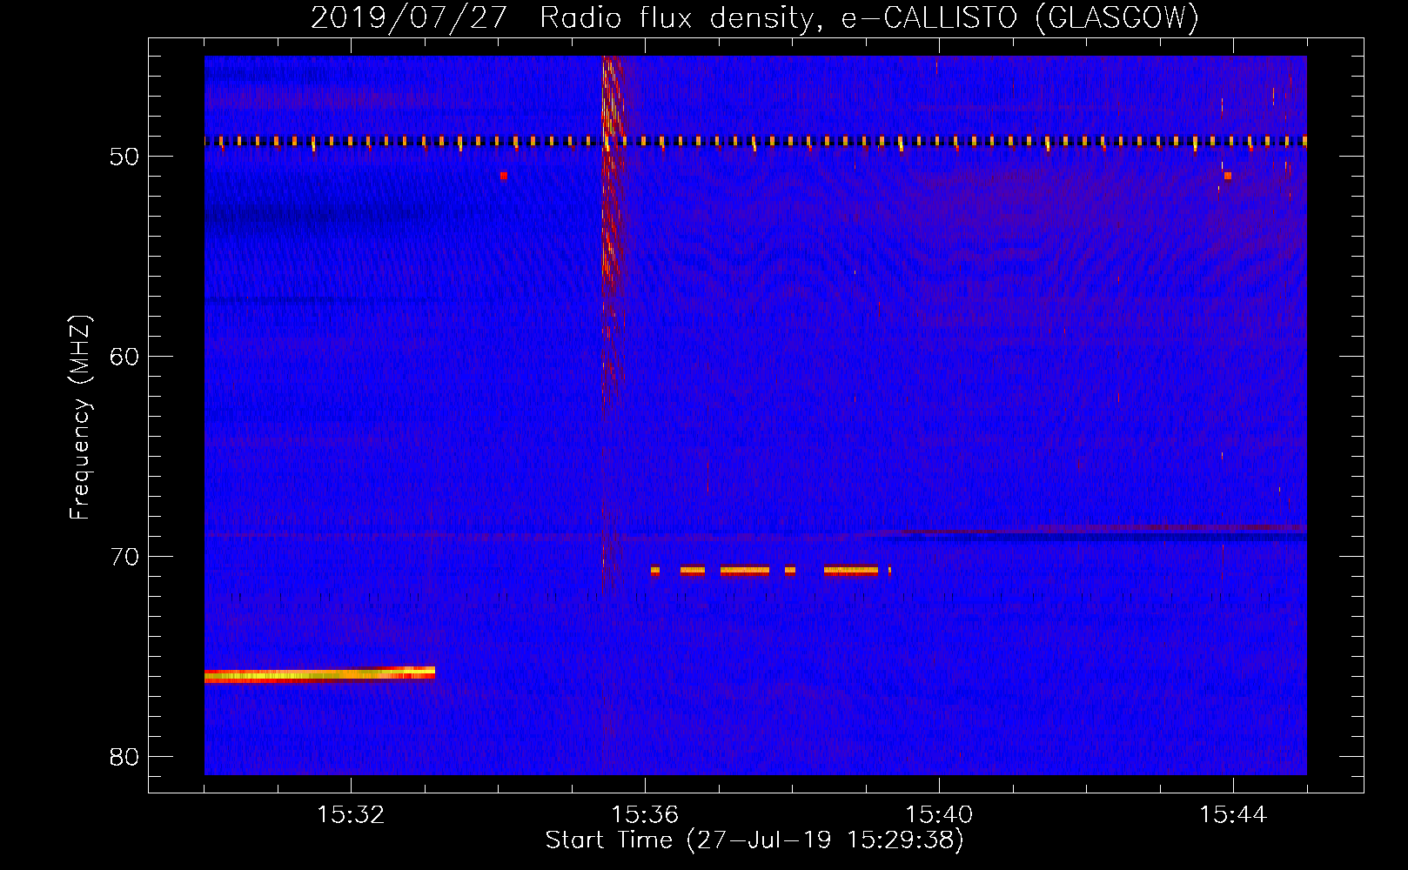Image resolution: width=1408 pixels, height=870 pixels.
Task: Click the longest yellow dash segment near 71 MHz
Action: 851,571
